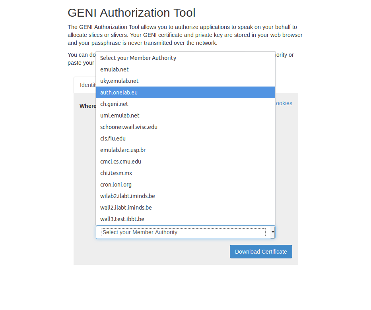Image resolution: width=371 pixels, height=310 pixels.
Task: Click the arrow on the Member Authority select box
Action: pos(272,232)
